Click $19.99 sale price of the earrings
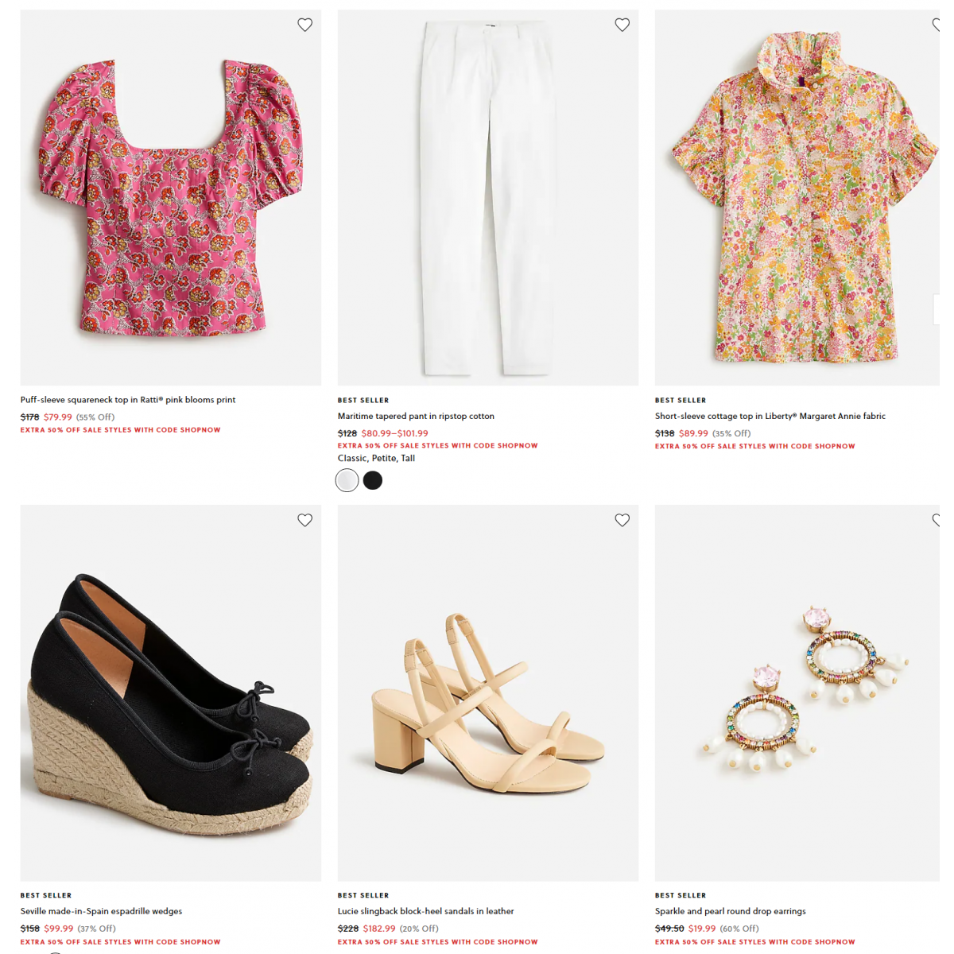 point(702,929)
